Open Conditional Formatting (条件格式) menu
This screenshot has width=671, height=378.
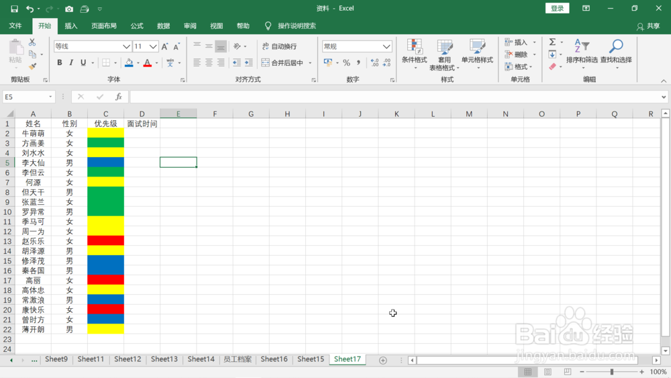[x=414, y=54]
